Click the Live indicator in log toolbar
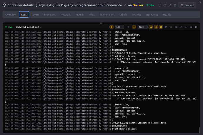The width and height of the screenshot is (203, 135). [9, 27]
